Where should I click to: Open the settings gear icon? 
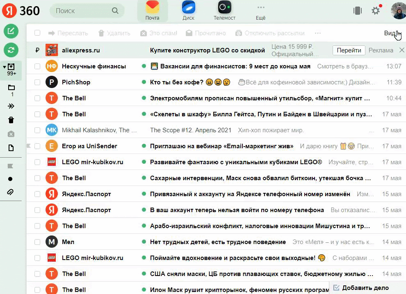[375, 11]
